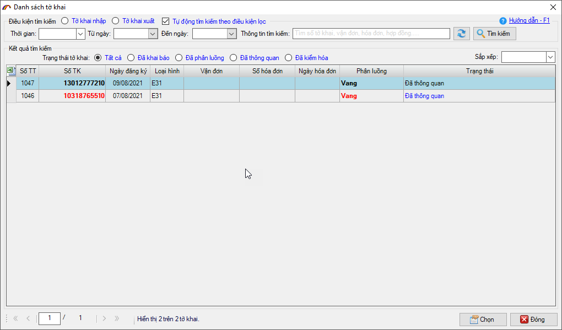Sort by Trạng thái column header
This screenshot has width=562, height=330.
tap(479, 71)
